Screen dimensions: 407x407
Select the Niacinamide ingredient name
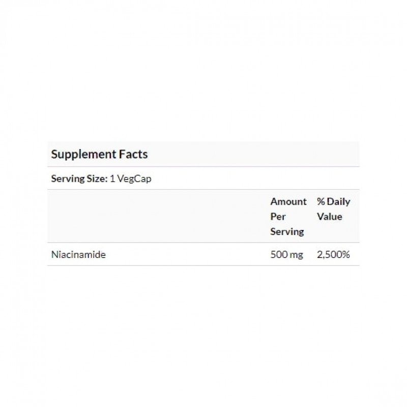tap(78, 255)
